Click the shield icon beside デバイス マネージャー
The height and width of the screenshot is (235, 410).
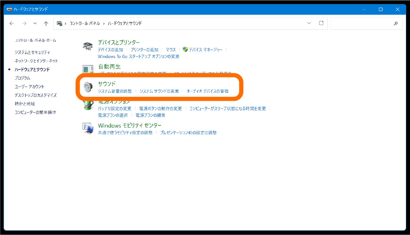(x=185, y=50)
